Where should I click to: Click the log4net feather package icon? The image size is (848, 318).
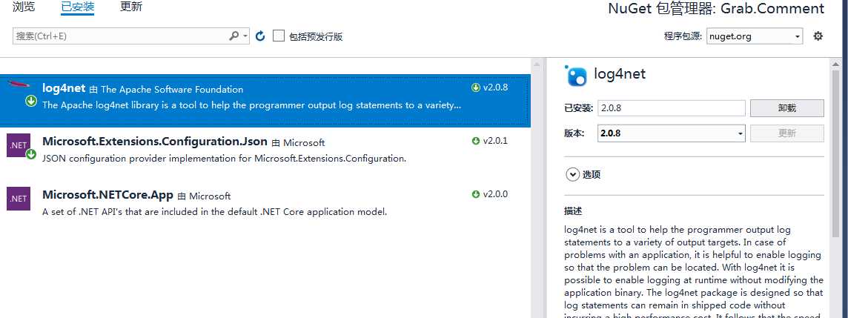click(17, 84)
